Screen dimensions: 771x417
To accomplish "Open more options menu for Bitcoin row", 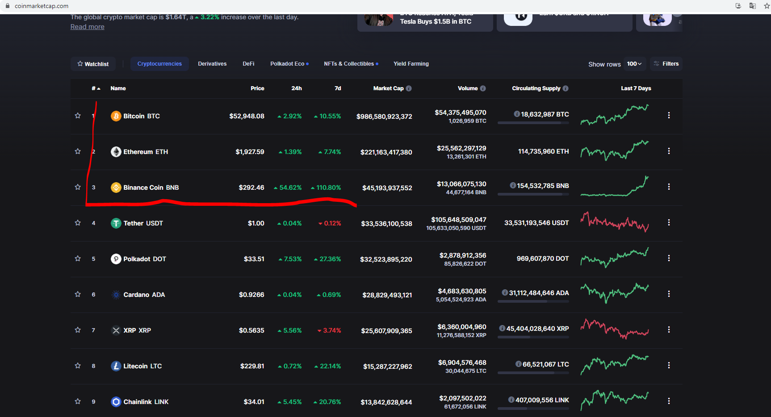I will 669,115.
